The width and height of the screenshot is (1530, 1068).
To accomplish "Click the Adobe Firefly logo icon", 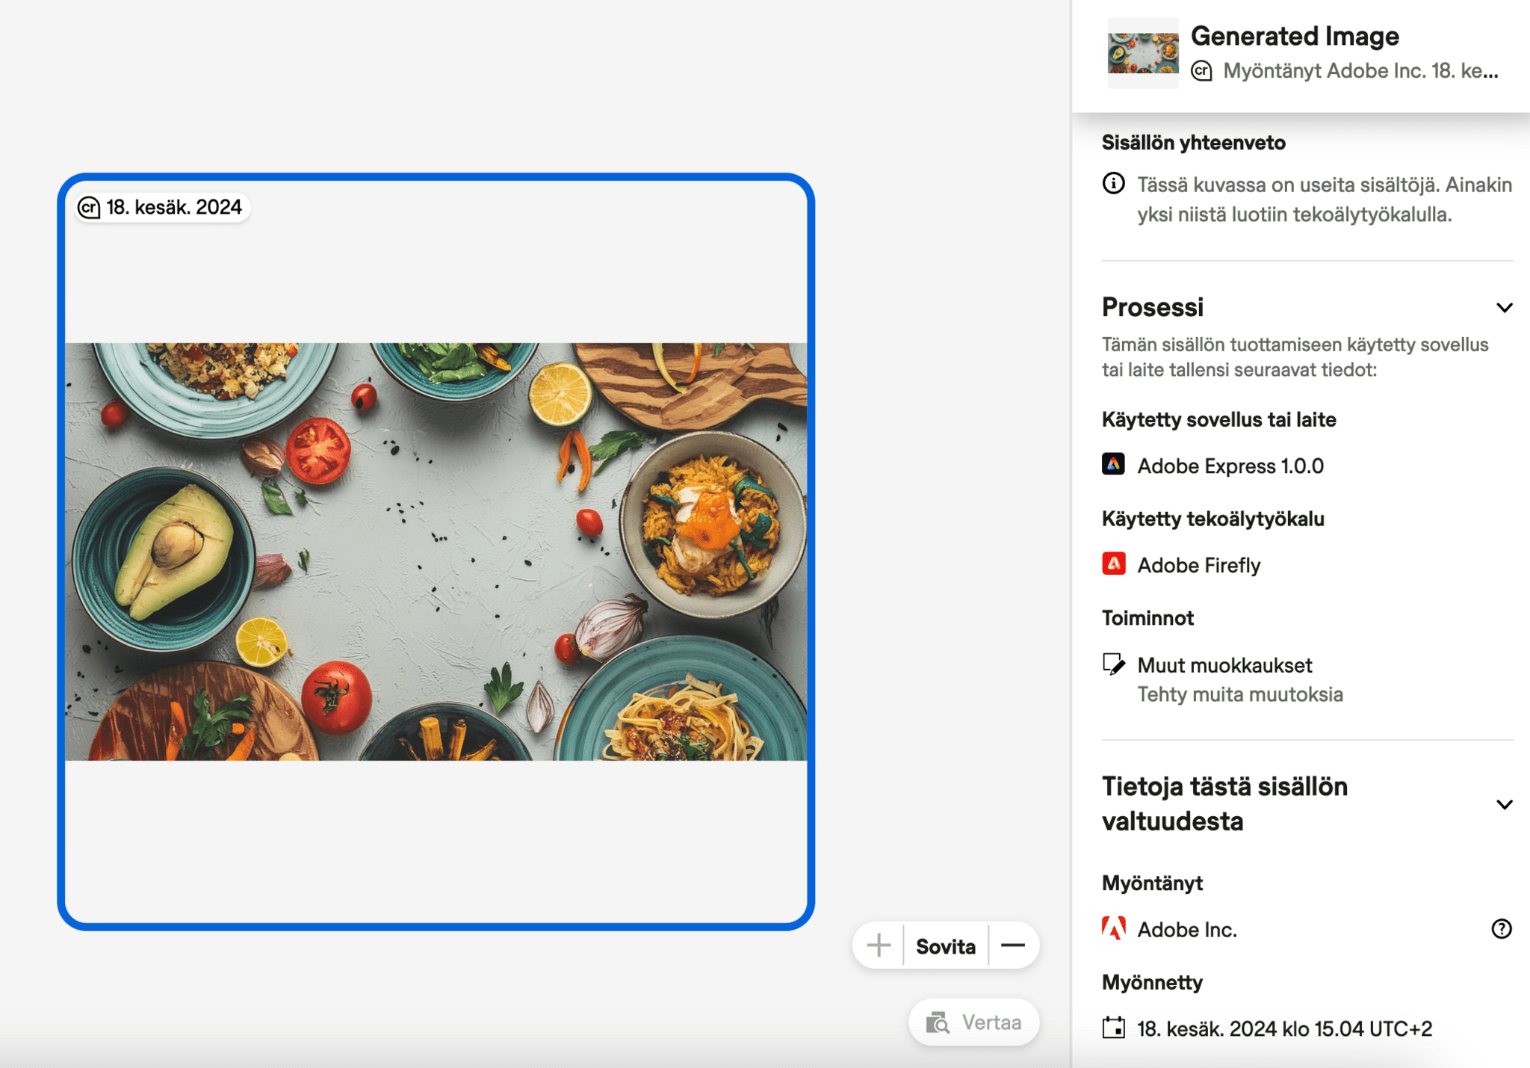I will coord(1113,564).
